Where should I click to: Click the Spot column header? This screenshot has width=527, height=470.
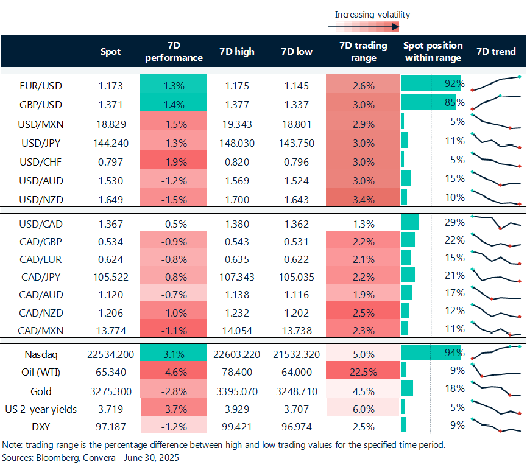click(x=110, y=52)
